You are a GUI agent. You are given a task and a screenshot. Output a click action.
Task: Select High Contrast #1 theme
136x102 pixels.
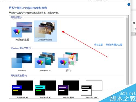coord(22,88)
